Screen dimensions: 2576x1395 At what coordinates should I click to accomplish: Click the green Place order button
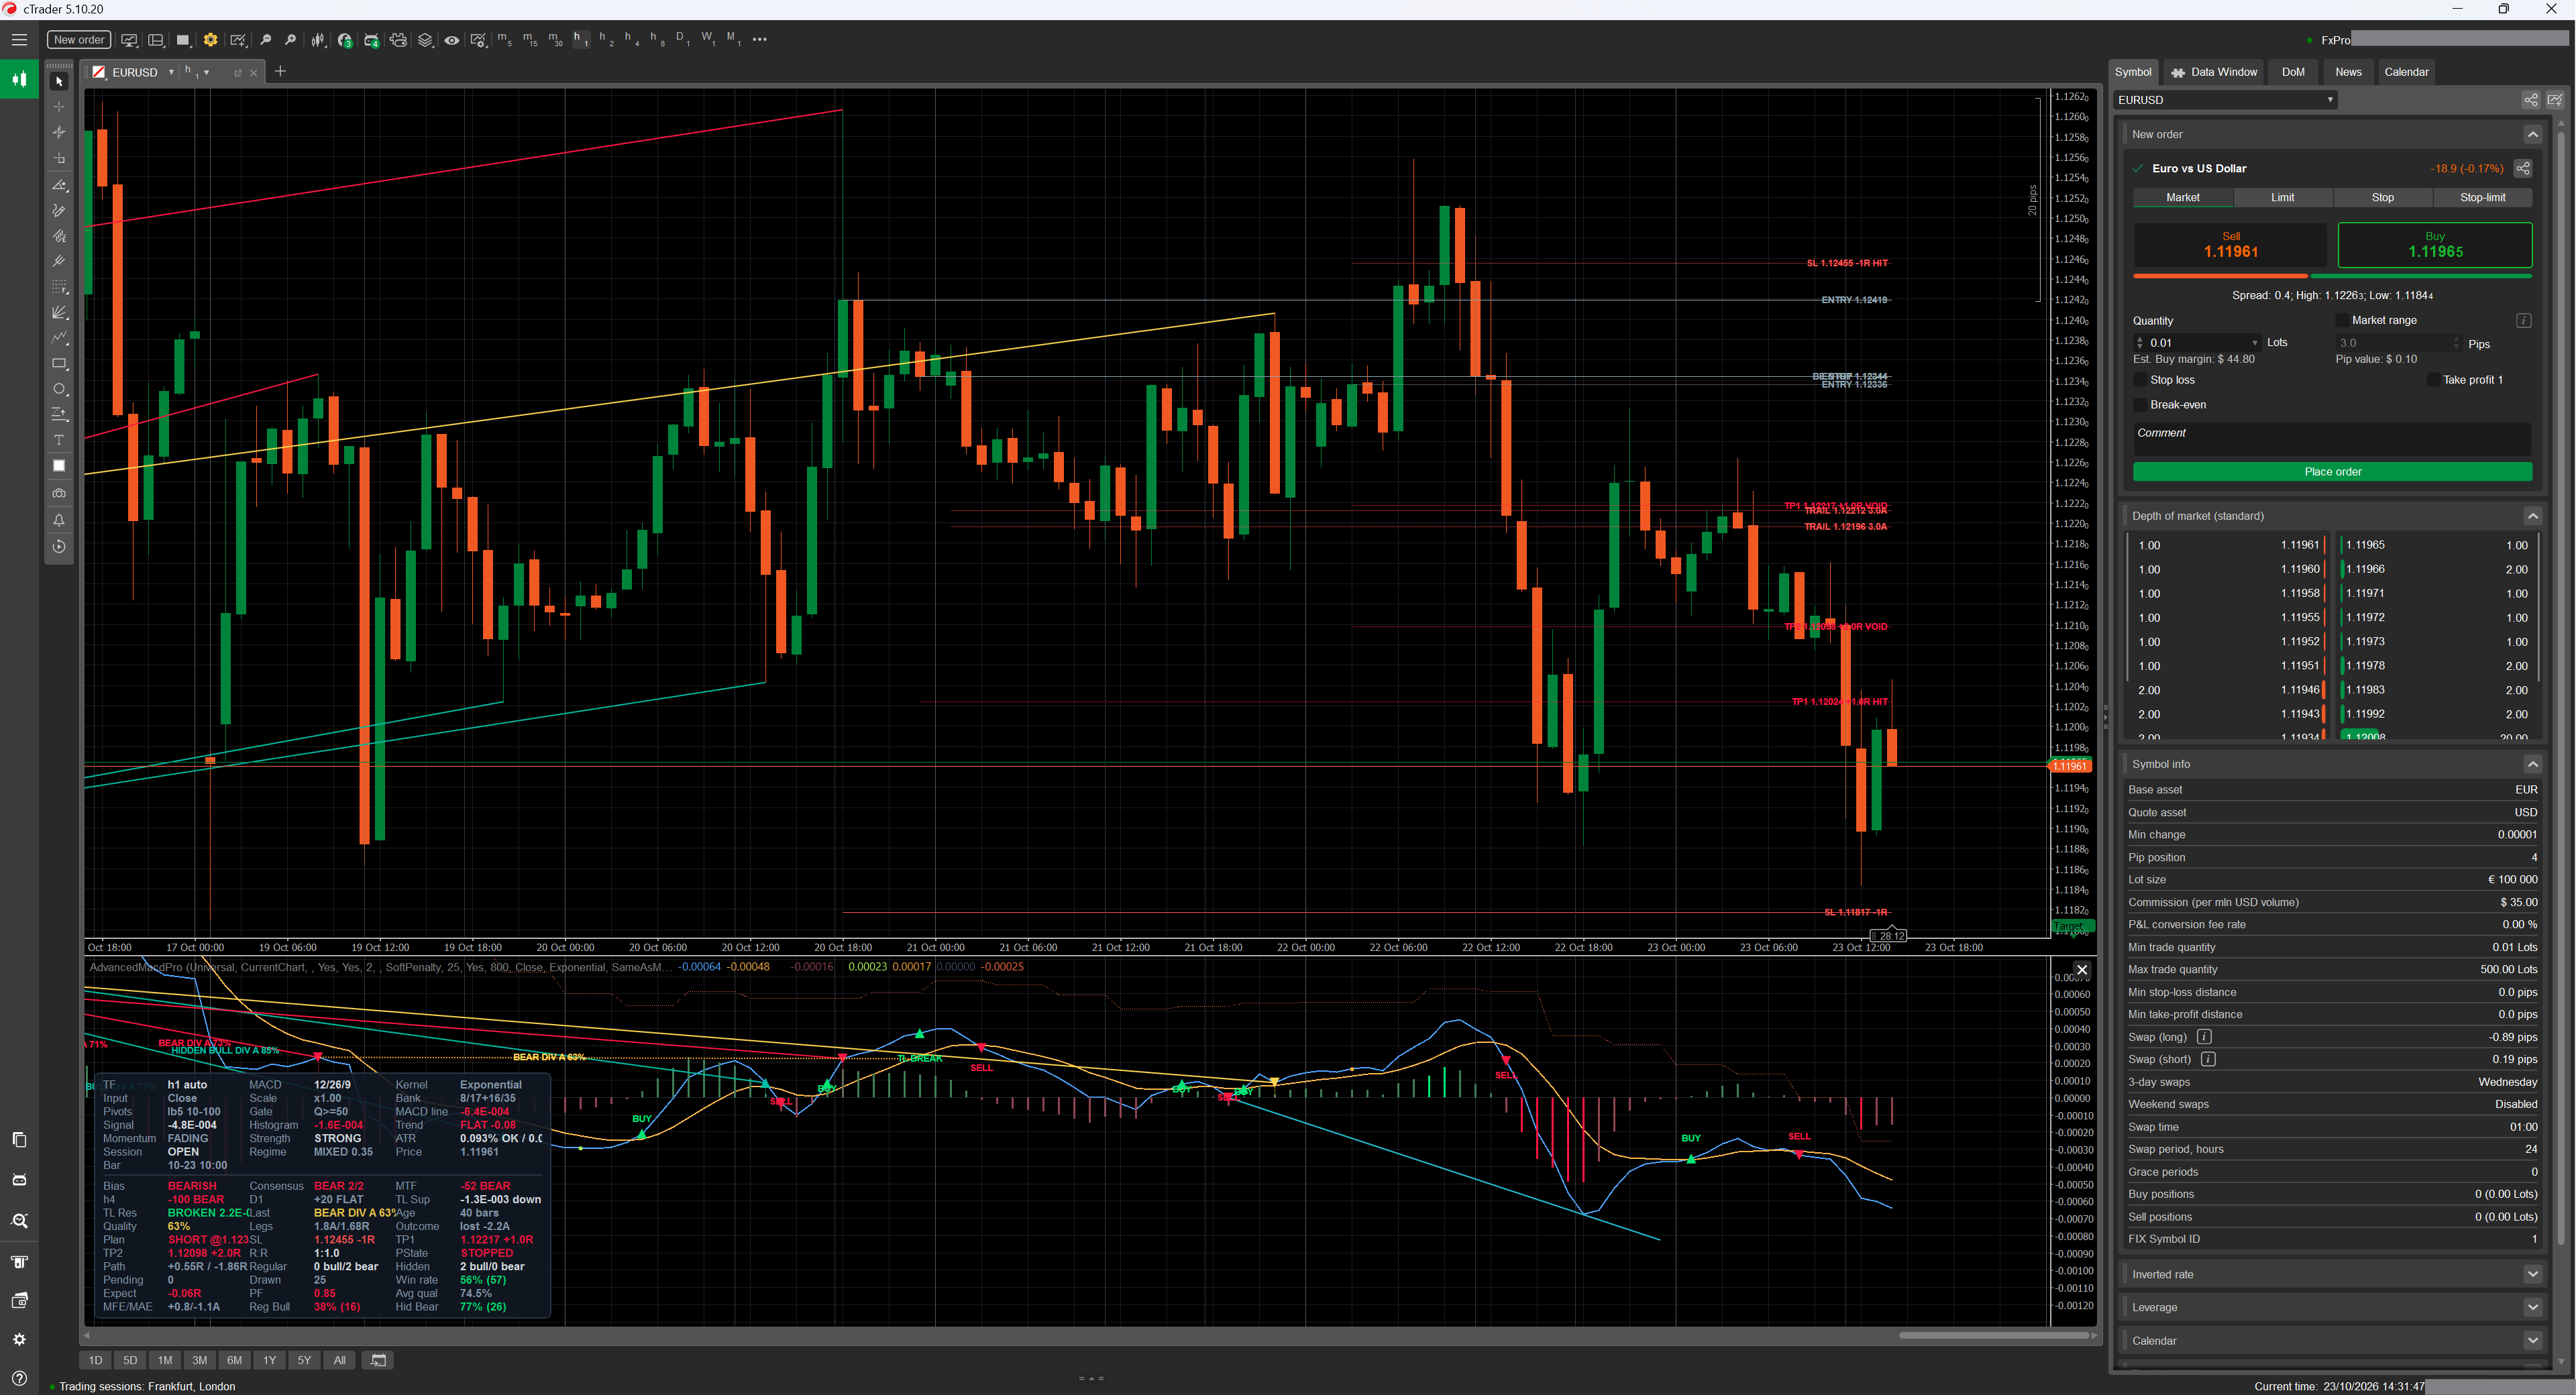(2332, 472)
